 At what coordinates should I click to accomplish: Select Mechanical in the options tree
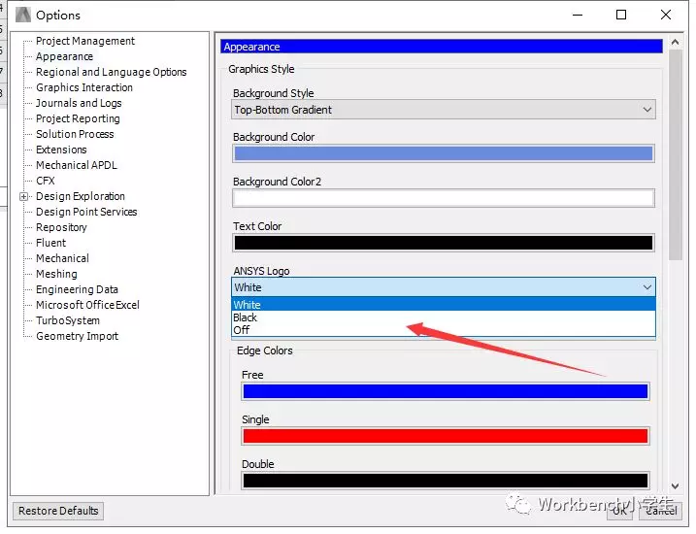(62, 258)
